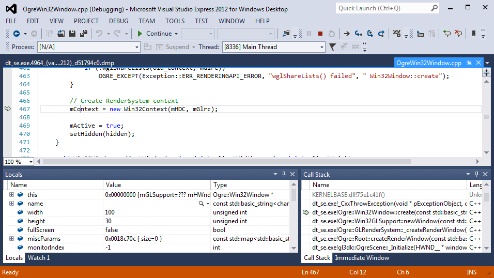Screen dimensions: 494x278
Task: Click the Show Next Statement arrow
Action: pyautogui.click(x=347, y=34)
